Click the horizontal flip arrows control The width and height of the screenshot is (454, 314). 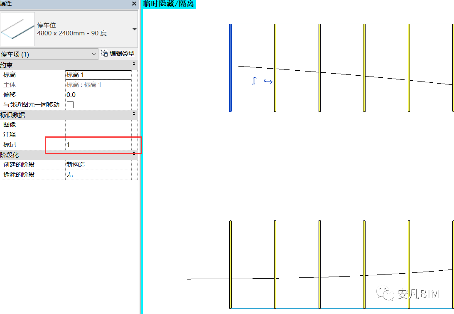268,81
